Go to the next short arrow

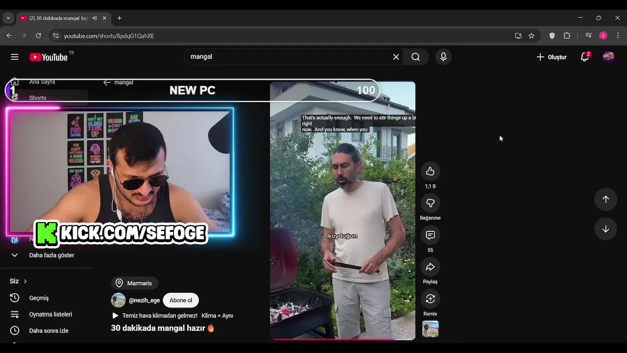(605, 229)
